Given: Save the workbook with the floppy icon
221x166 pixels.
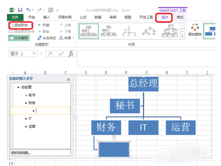Looking at the screenshot, I should point(20,10).
